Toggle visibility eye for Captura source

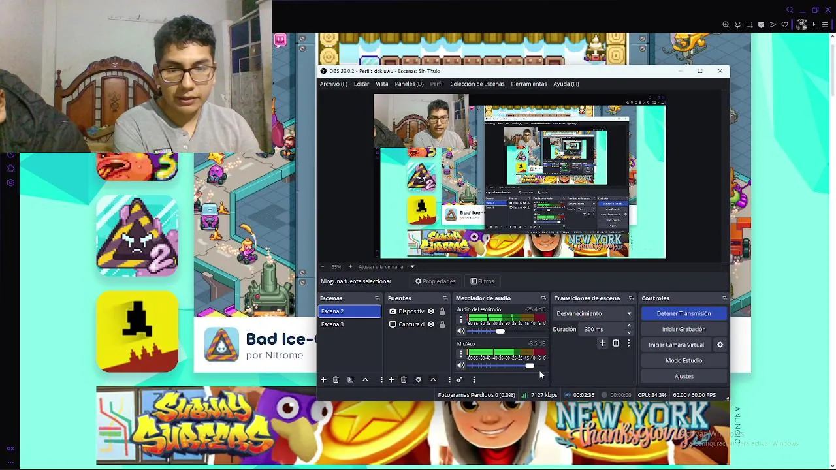431,324
